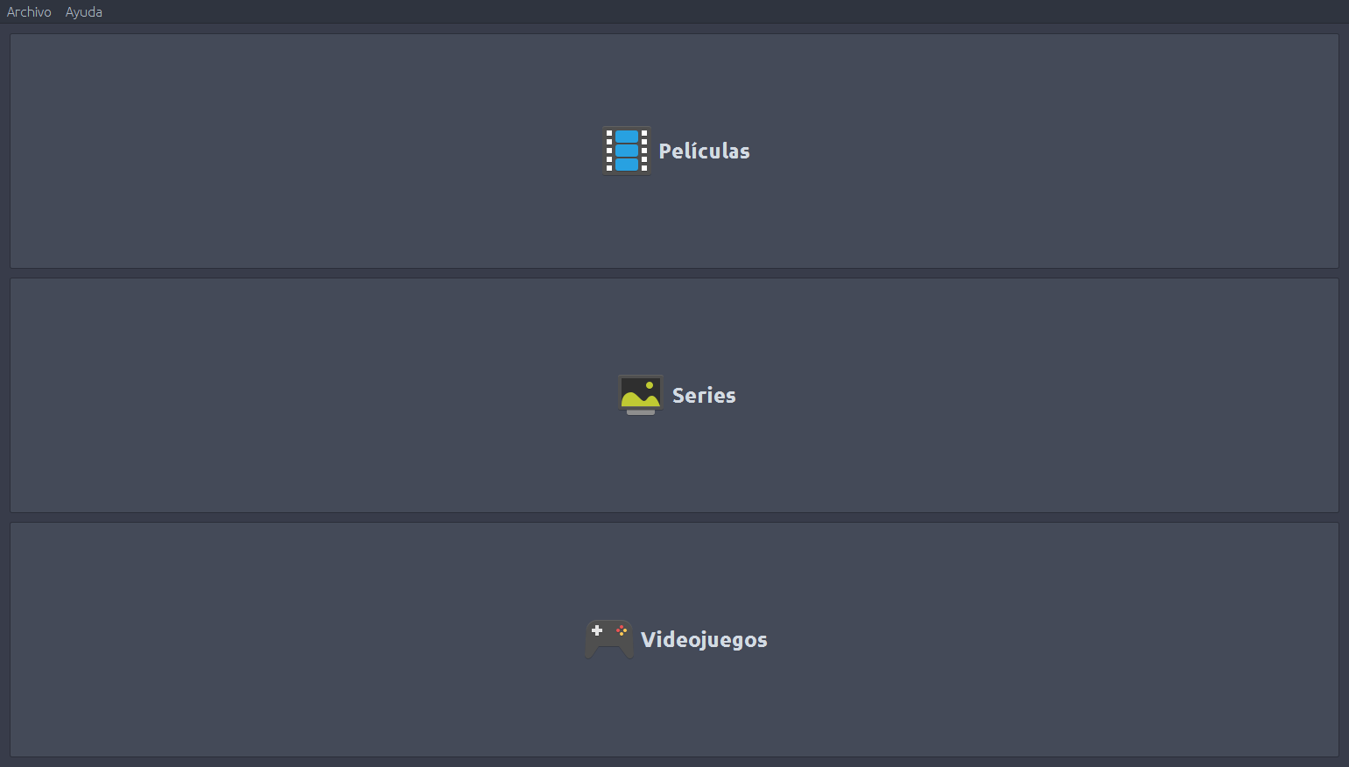Image resolution: width=1349 pixels, height=767 pixels.
Task: Open the Archivo menu
Action: (x=29, y=12)
